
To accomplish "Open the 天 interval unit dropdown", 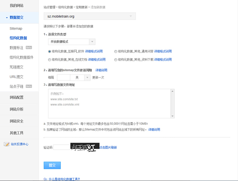I will coord(80,78).
